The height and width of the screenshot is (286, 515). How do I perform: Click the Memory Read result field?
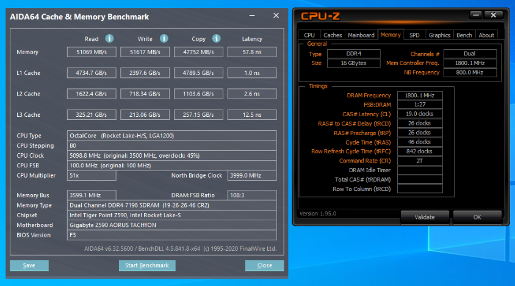pyautogui.click(x=92, y=52)
